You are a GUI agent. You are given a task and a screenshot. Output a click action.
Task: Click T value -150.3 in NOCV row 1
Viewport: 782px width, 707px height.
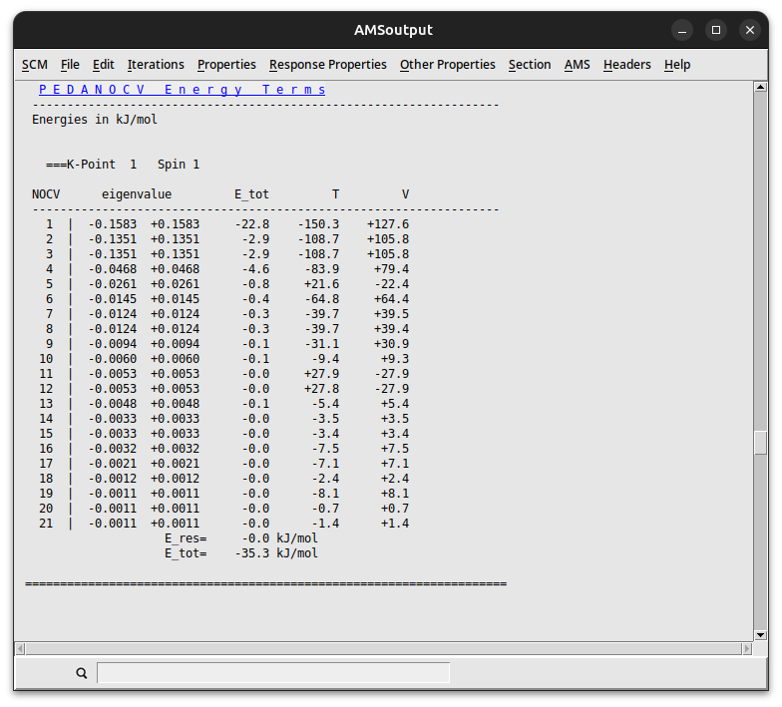tap(318, 224)
